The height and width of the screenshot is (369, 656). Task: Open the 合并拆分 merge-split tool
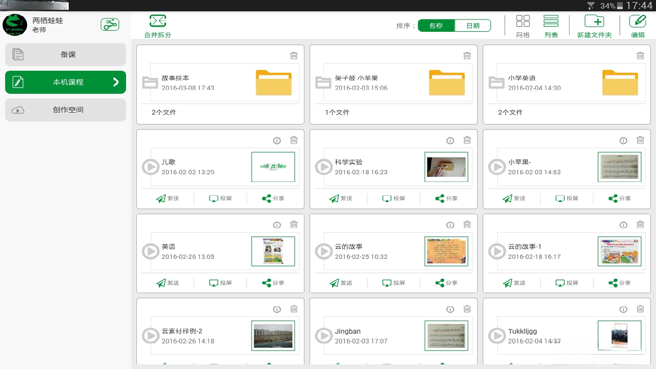pyautogui.click(x=158, y=26)
